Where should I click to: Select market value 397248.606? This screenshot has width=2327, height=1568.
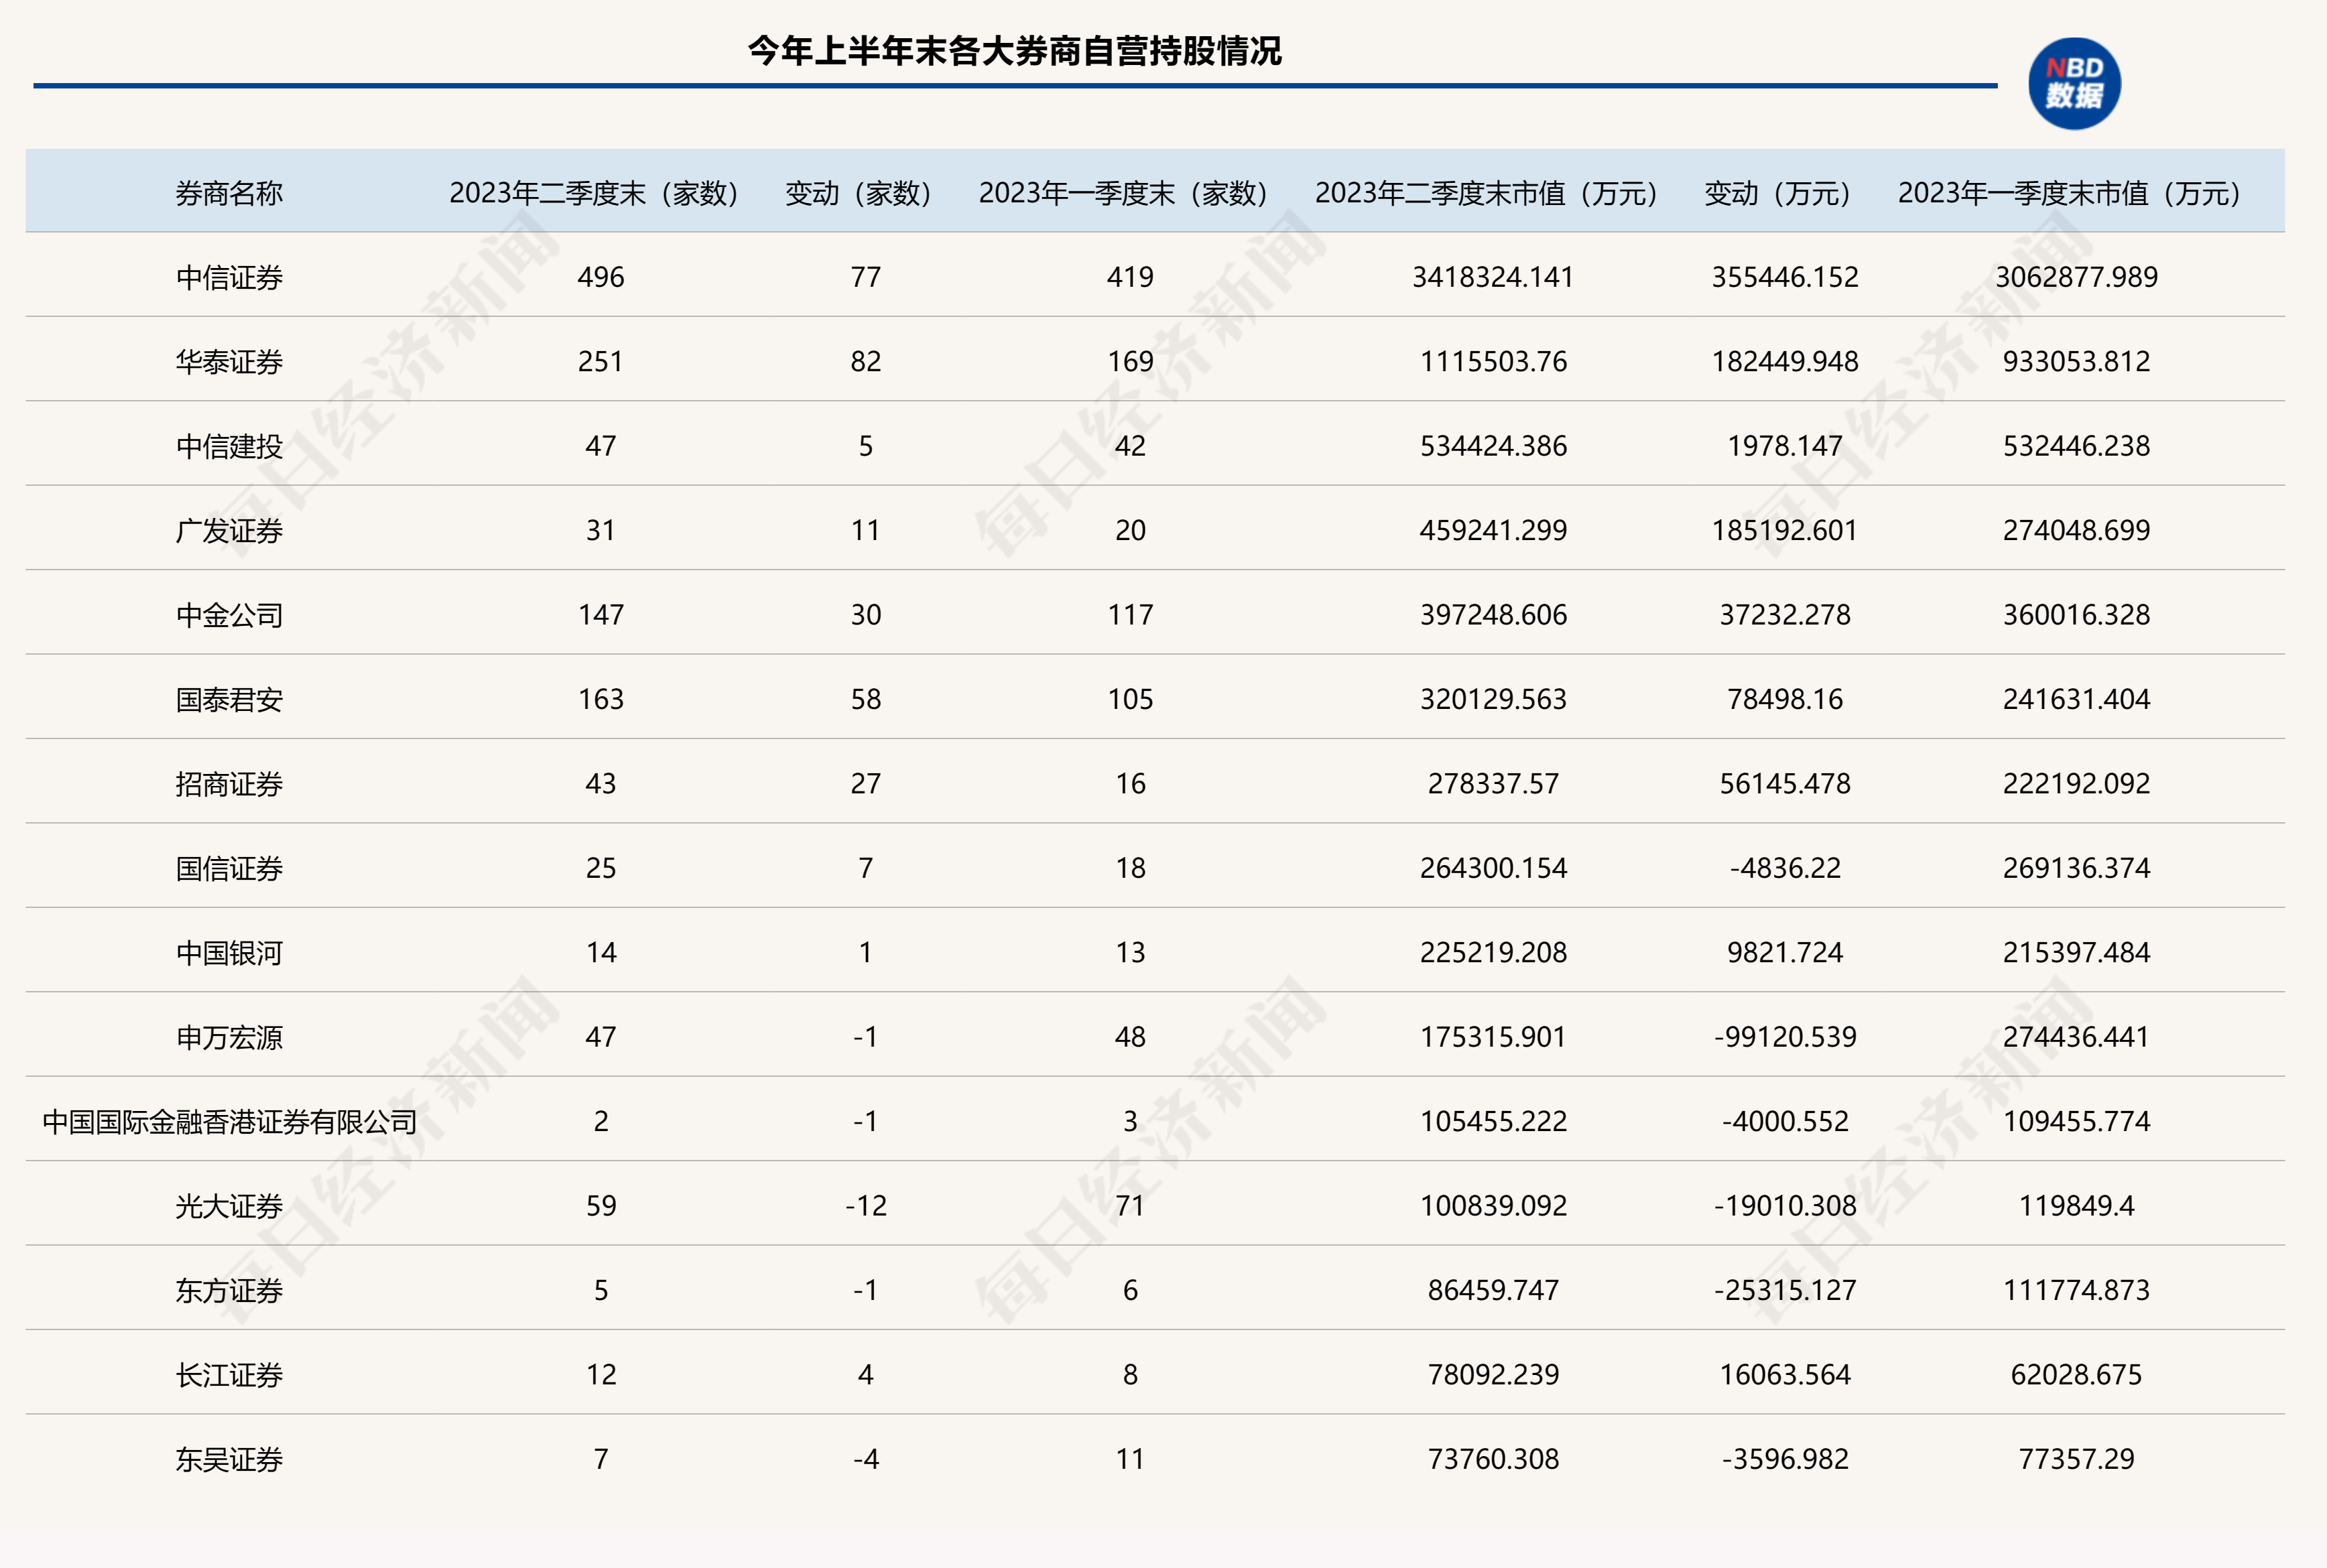coord(1493,615)
